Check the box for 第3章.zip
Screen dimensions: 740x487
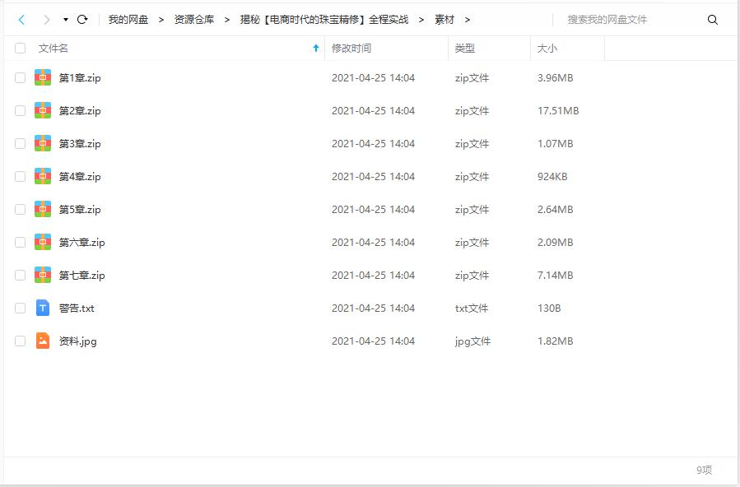21,144
